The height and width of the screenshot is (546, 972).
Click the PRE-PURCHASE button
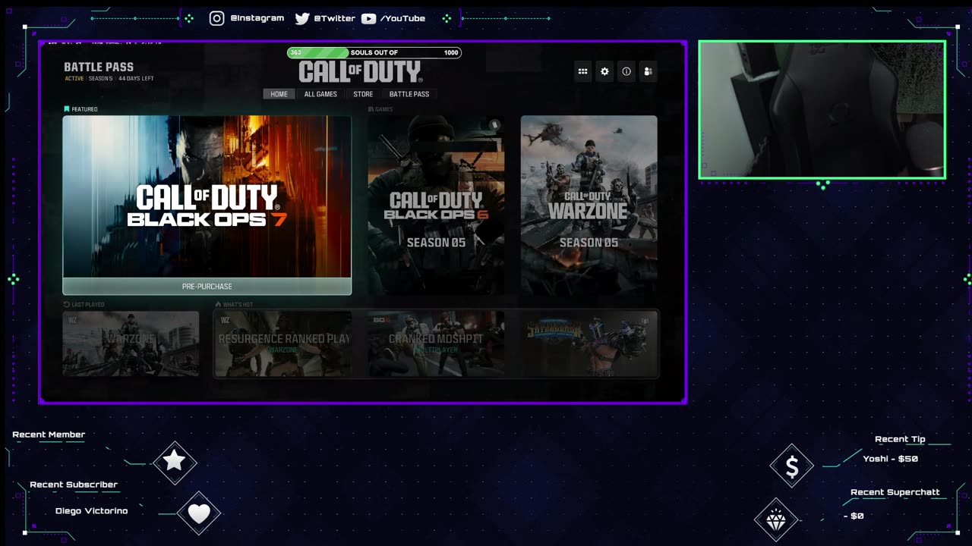coord(207,287)
